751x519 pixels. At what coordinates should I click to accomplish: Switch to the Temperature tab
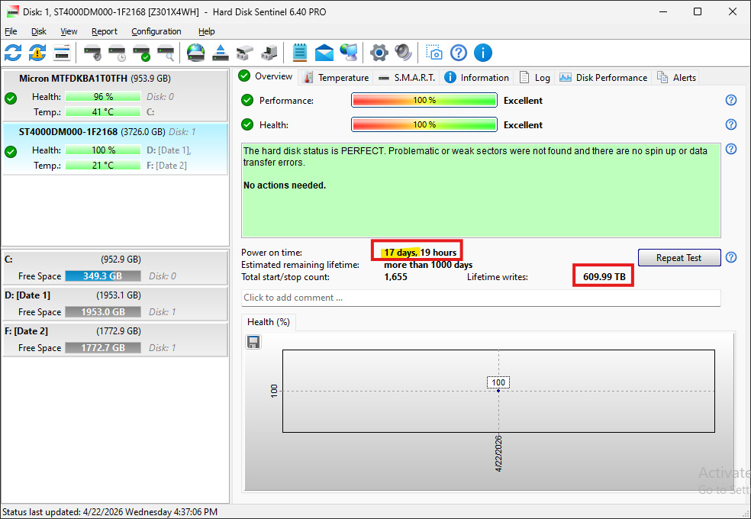(337, 78)
